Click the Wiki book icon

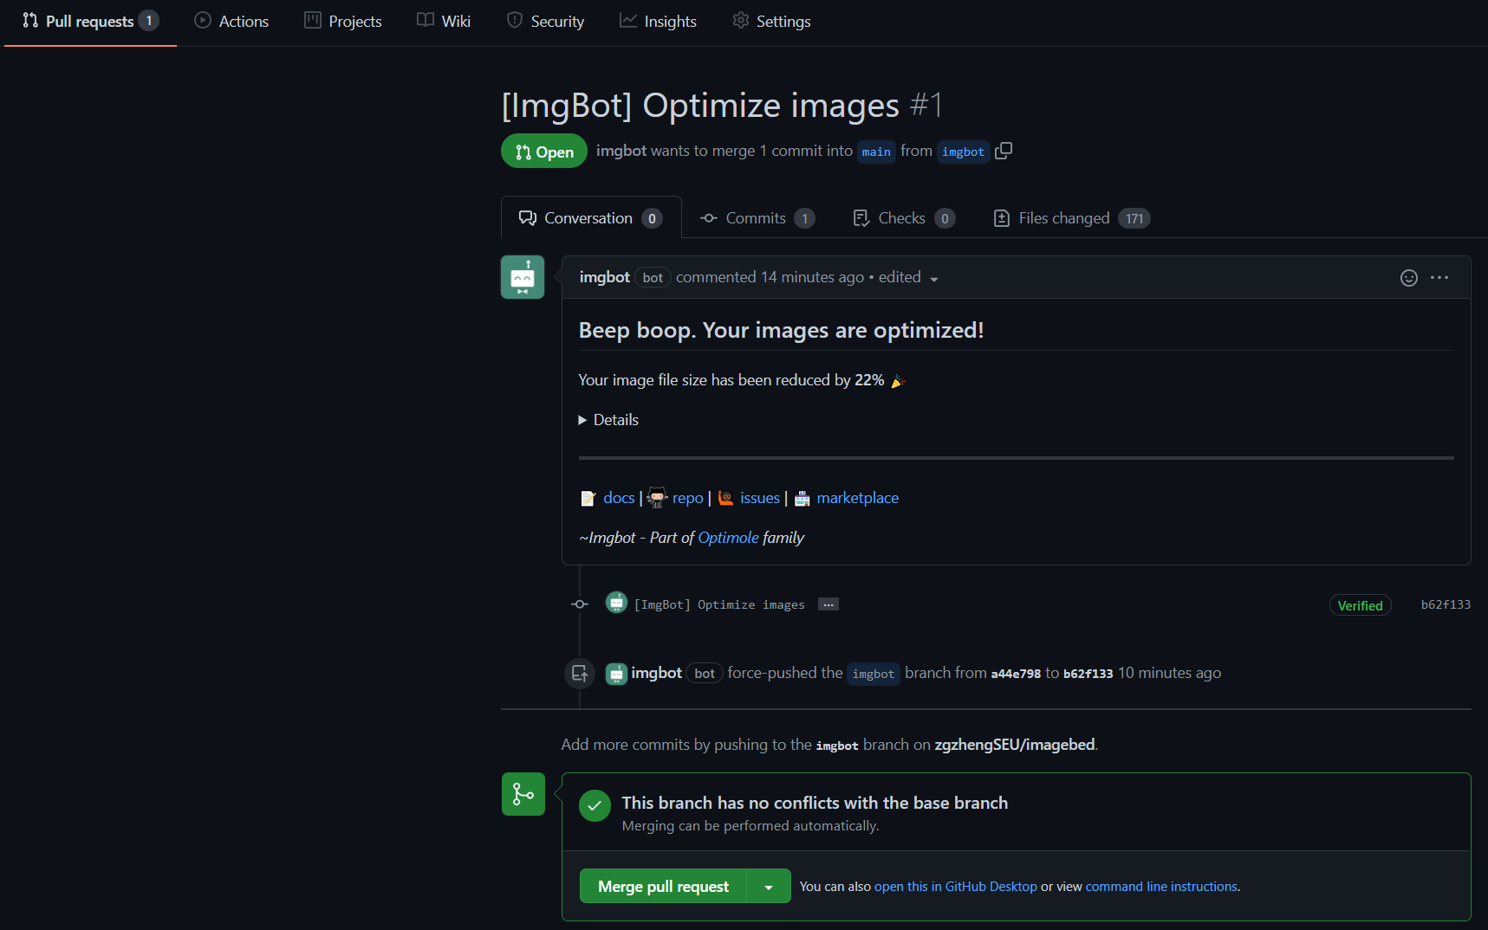pyautogui.click(x=426, y=20)
